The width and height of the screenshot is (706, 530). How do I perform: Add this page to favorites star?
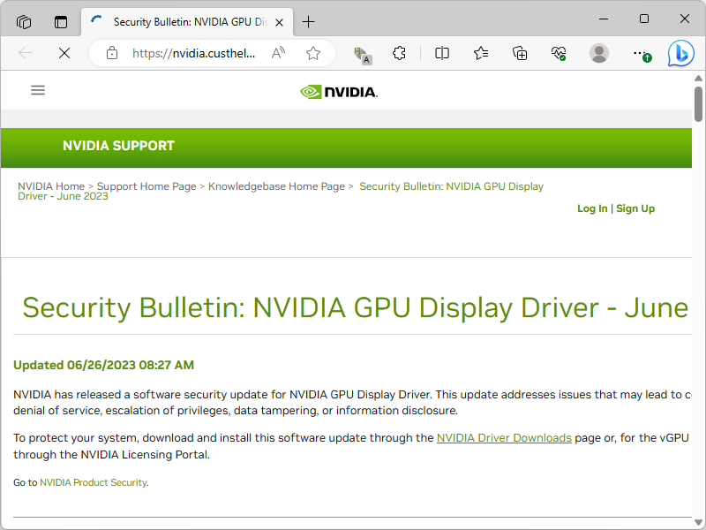click(313, 53)
